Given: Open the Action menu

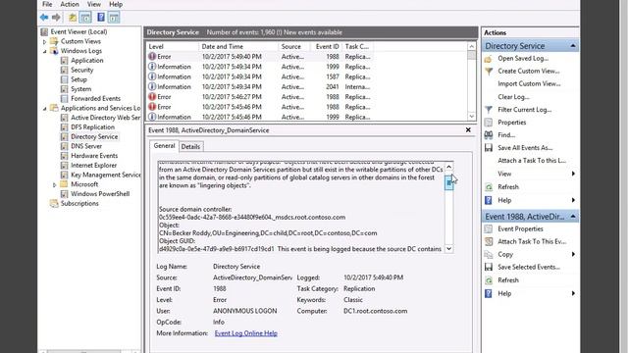Looking at the screenshot, I should pos(70,4).
